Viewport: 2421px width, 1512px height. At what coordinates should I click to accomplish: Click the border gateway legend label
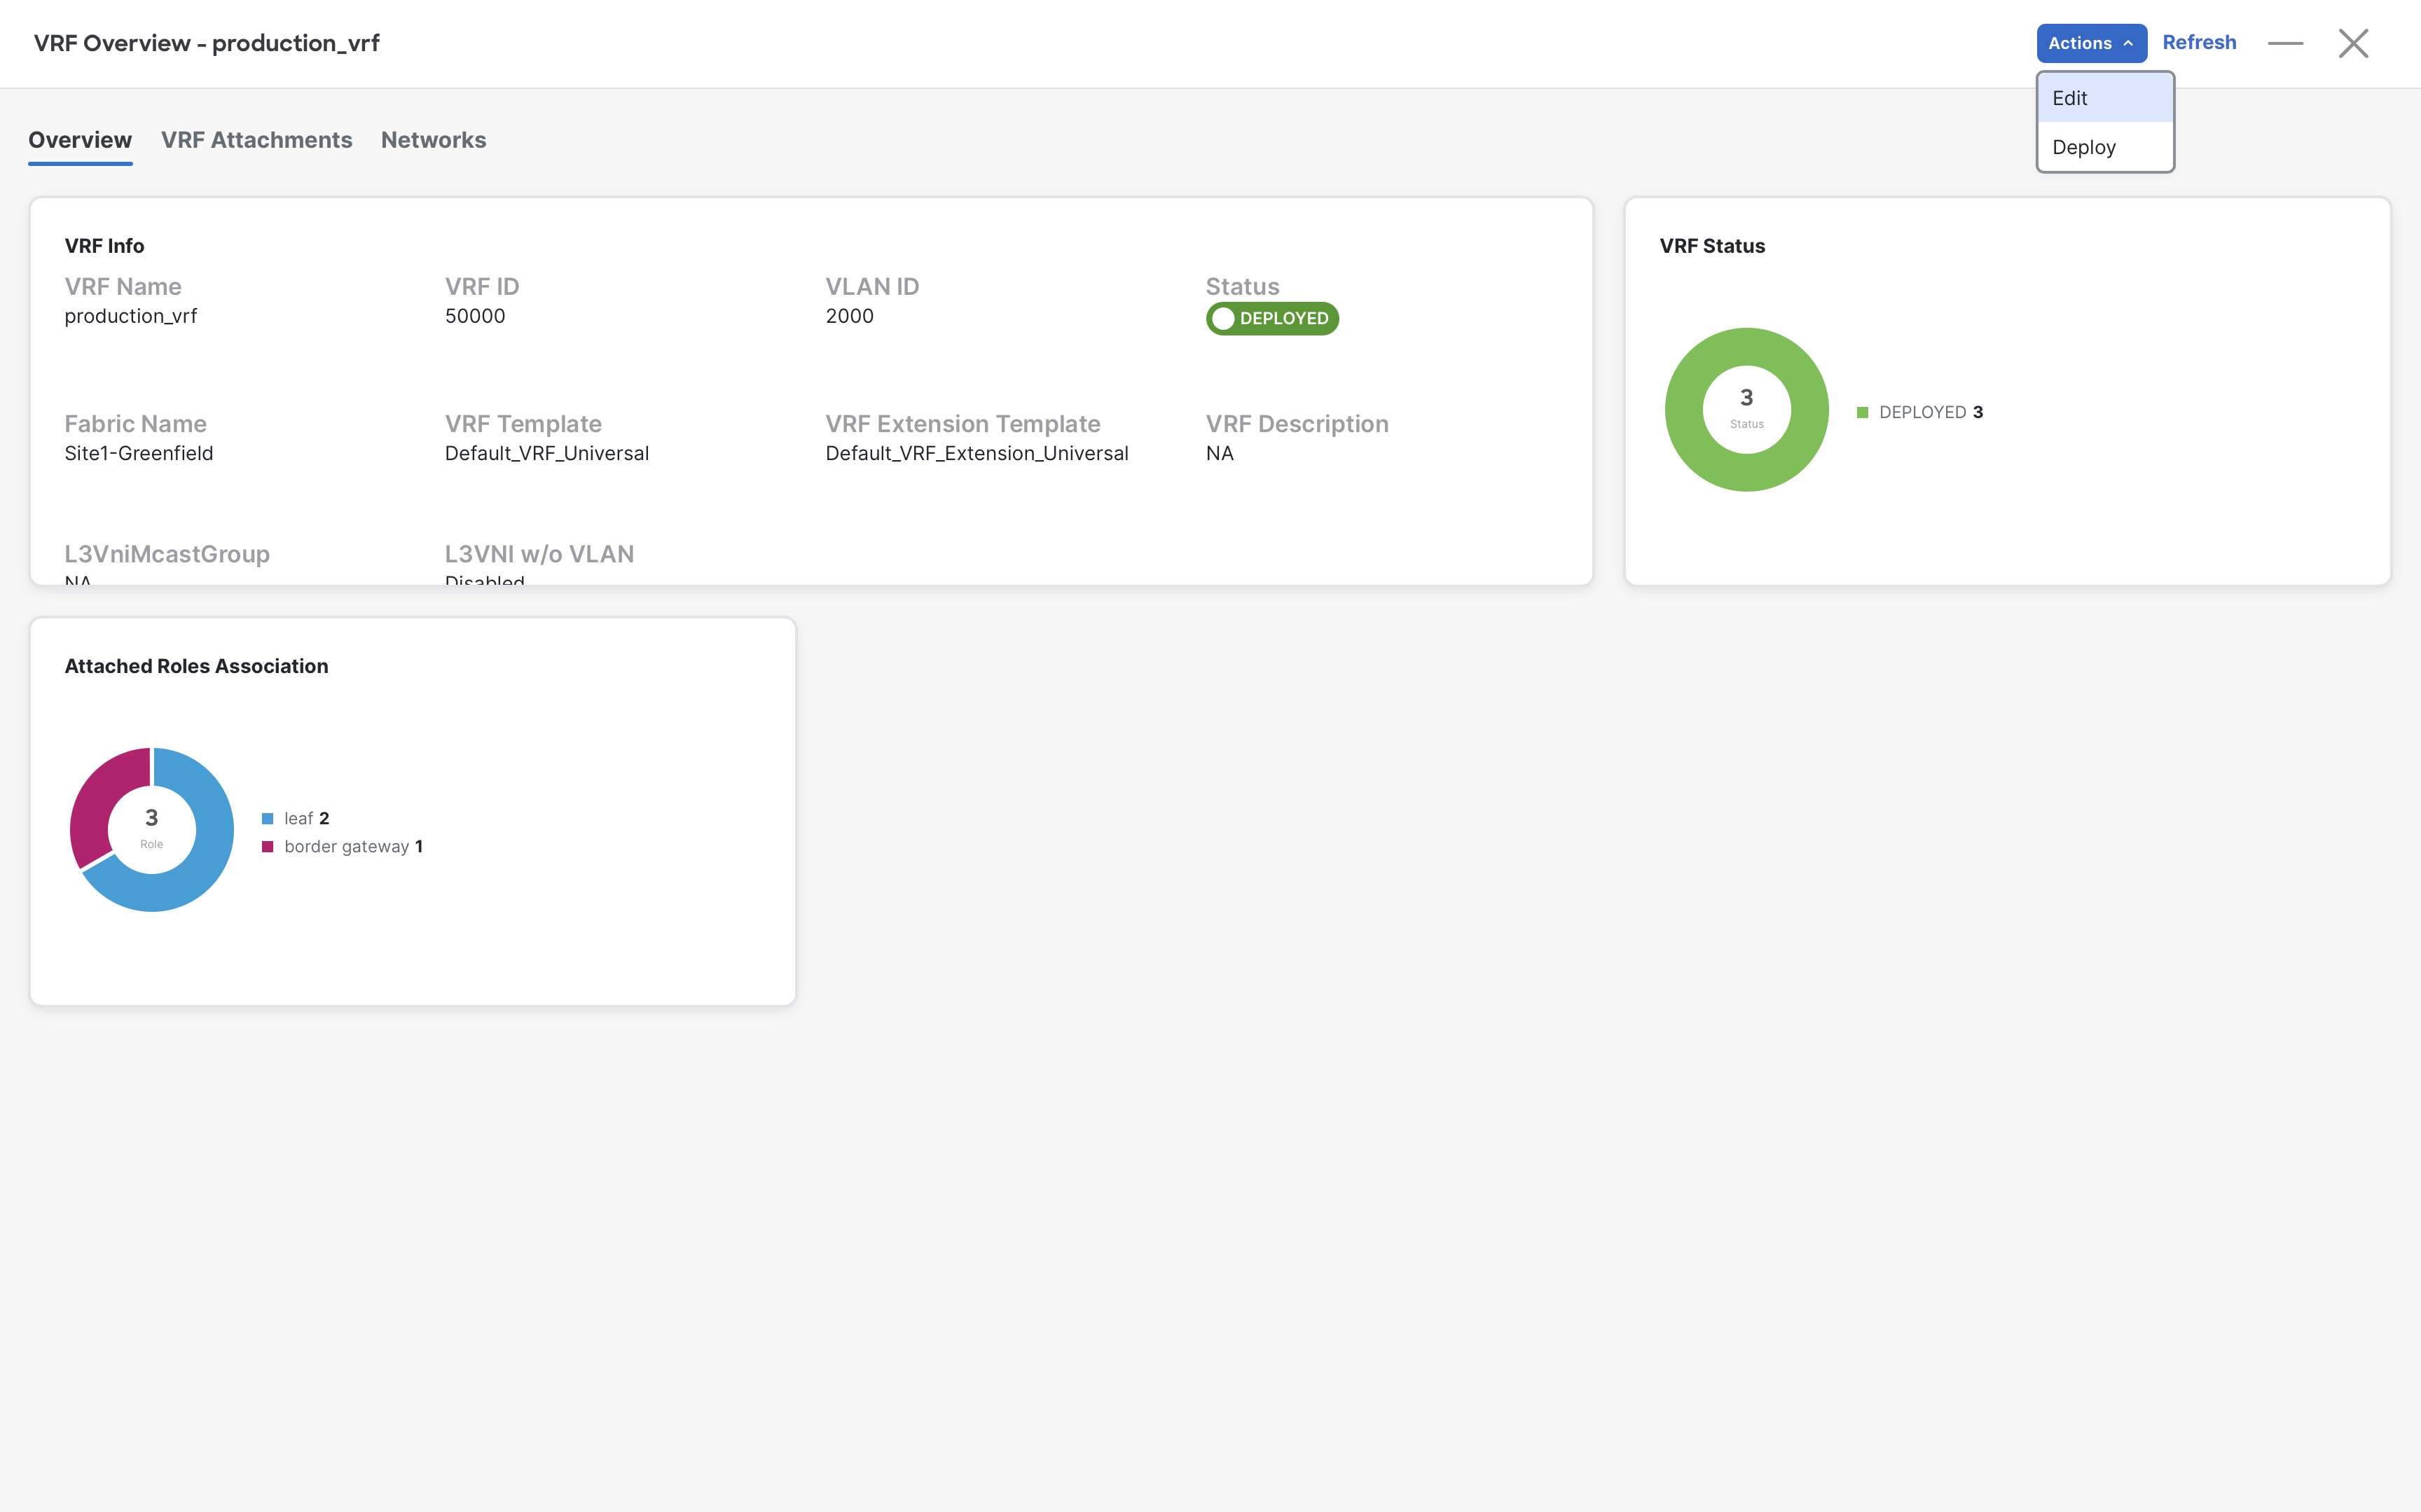[x=347, y=847]
